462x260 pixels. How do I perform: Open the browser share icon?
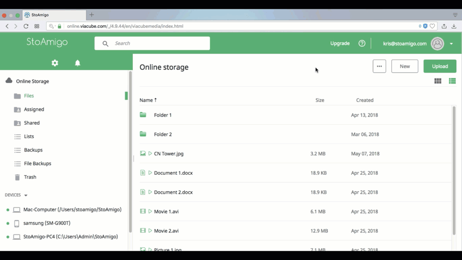click(x=444, y=26)
